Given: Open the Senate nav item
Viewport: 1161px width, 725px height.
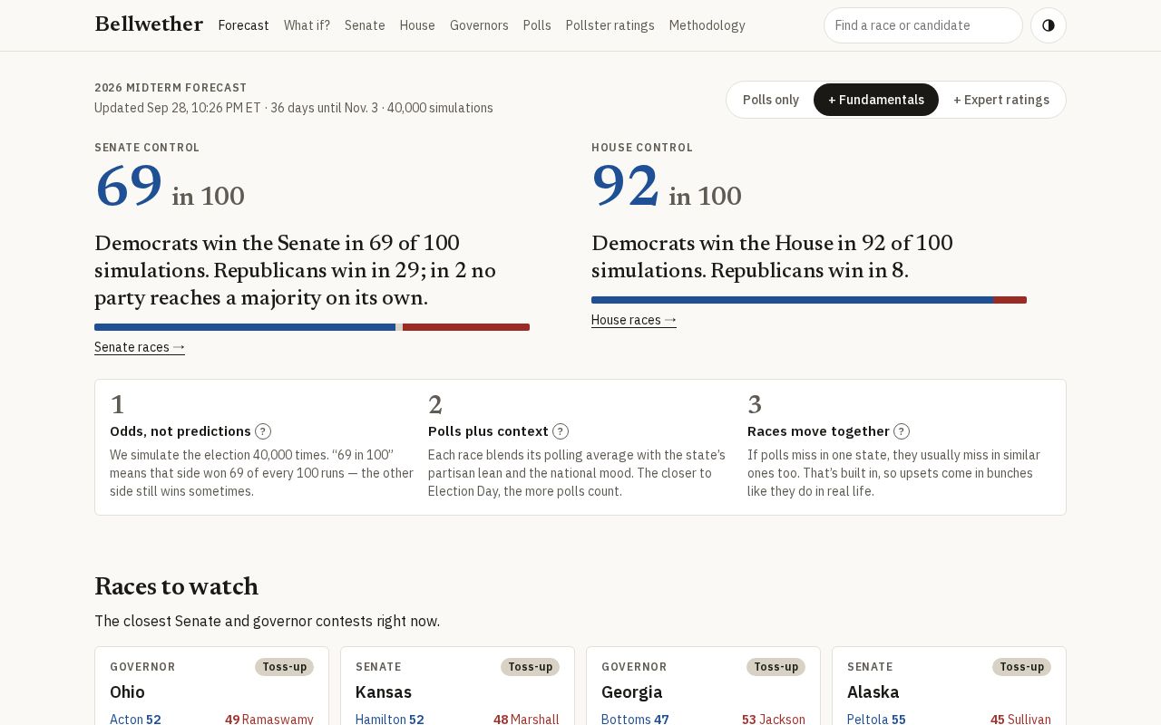Looking at the screenshot, I should pyautogui.click(x=365, y=25).
